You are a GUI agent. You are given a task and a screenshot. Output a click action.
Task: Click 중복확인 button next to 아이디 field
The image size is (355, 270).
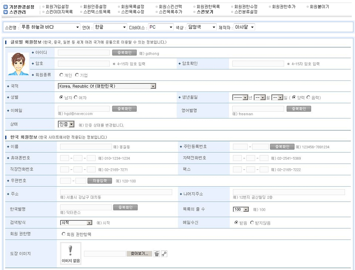(124, 53)
